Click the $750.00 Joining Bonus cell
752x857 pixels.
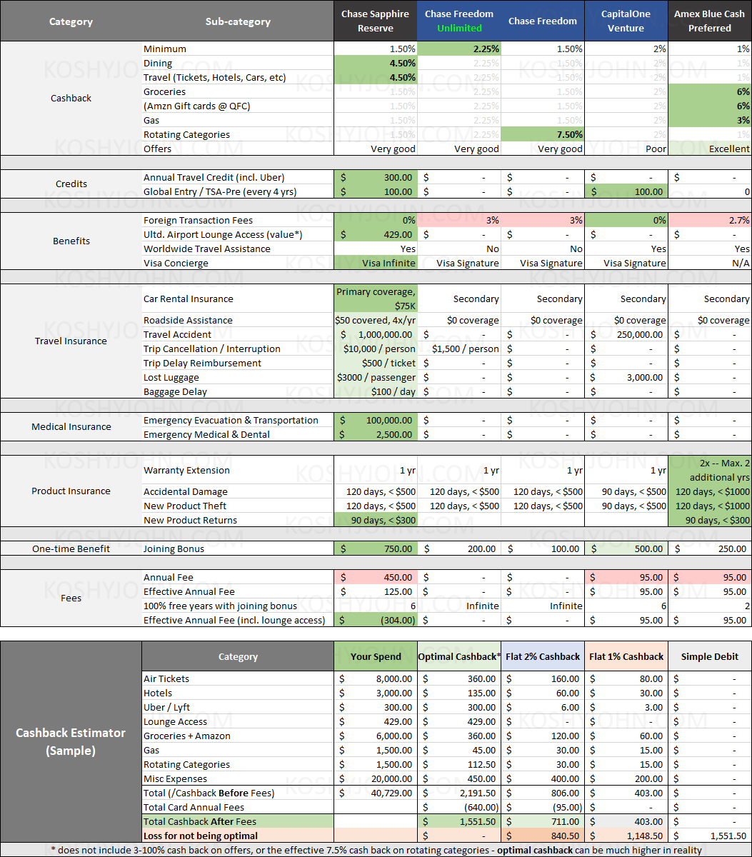pos(376,548)
